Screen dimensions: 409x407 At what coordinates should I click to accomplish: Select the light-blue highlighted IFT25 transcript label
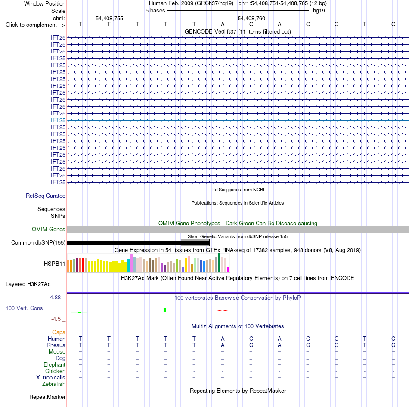(x=58, y=120)
